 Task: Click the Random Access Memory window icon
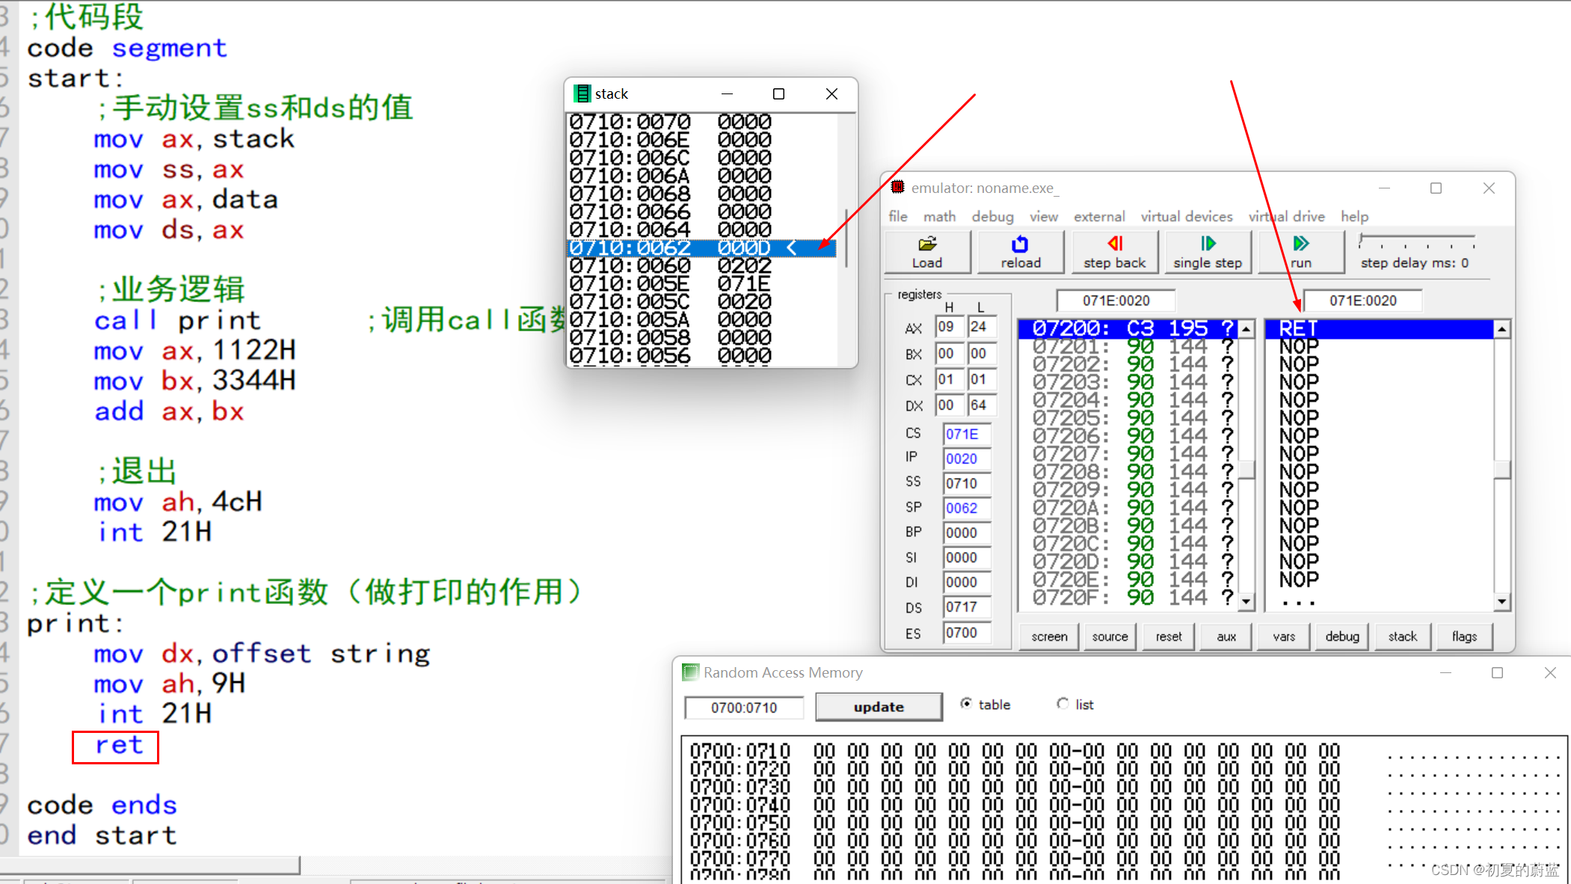690,672
